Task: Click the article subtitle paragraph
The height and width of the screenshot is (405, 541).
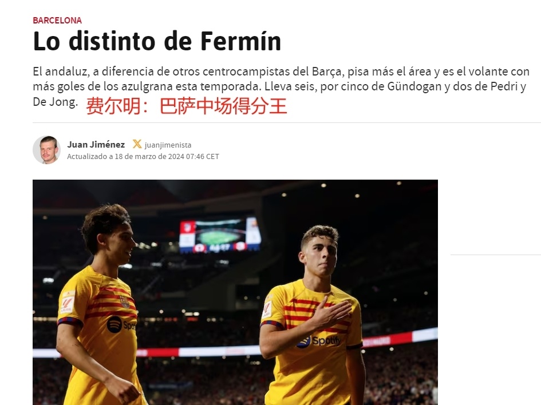Action: coord(281,86)
